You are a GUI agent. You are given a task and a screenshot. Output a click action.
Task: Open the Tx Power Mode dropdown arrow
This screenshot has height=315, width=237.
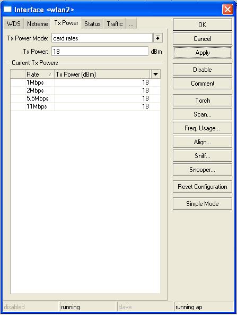[157, 38]
